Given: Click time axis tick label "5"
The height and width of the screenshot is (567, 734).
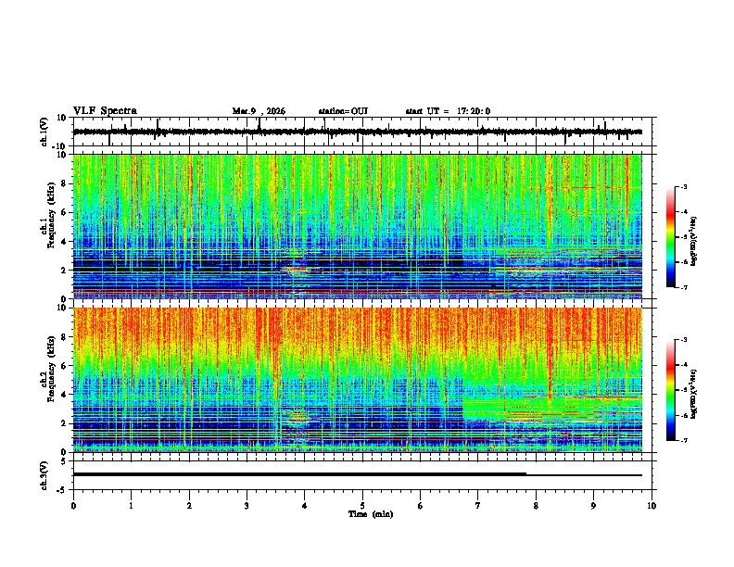Looking at the screenshot, I should [362, 506].
